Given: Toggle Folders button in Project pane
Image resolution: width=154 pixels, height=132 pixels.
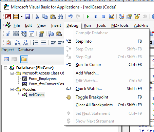Looking at the screenshot, I should [24, 59].
